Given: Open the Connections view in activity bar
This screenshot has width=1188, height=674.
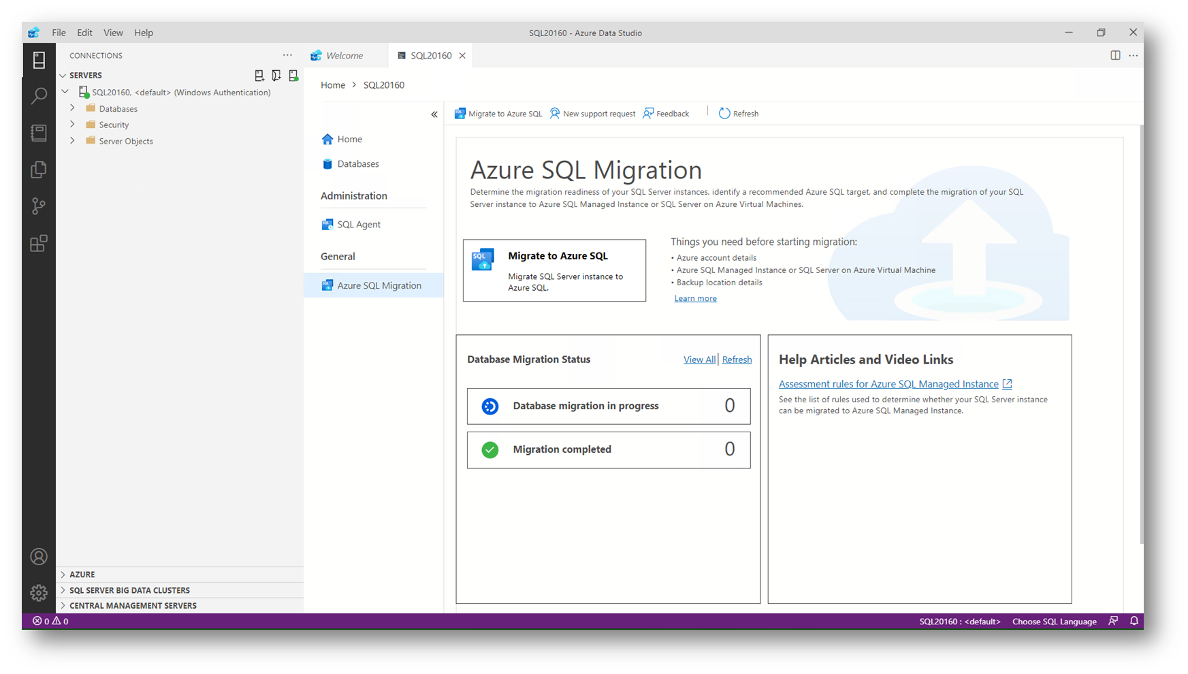Looking at the screenshot, I should coord(39,60).
